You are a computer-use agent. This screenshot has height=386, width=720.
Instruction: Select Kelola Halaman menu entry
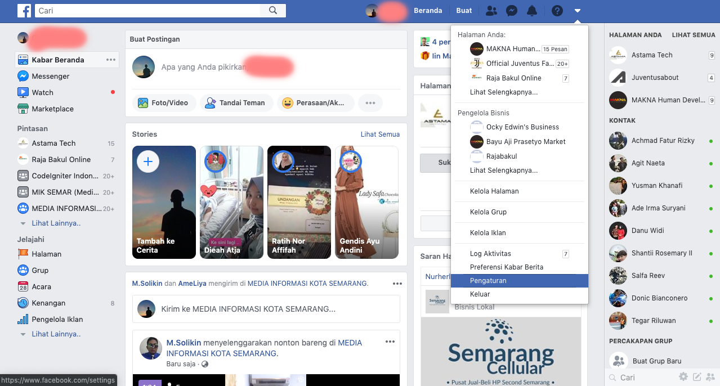click(520, 191)
